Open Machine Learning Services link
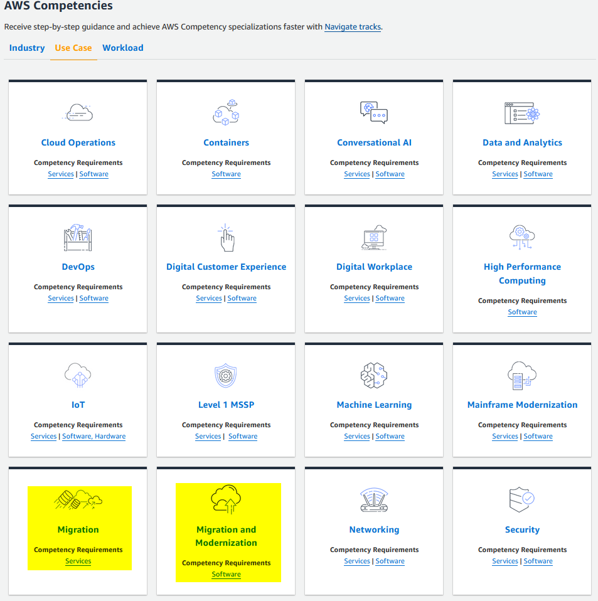Image resolution: width=598 pixels, height=601 pixels. pyautogui.click(x=357, y=436)
